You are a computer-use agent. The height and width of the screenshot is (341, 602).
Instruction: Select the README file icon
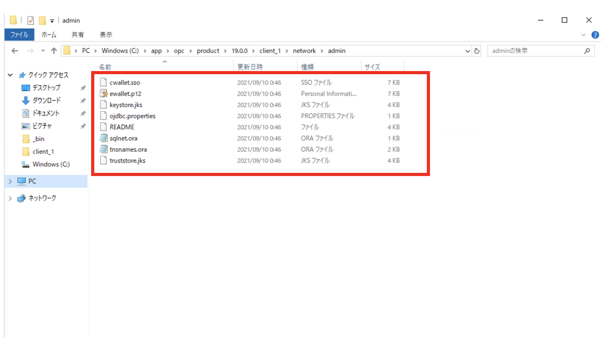click(x=104, y=127)
